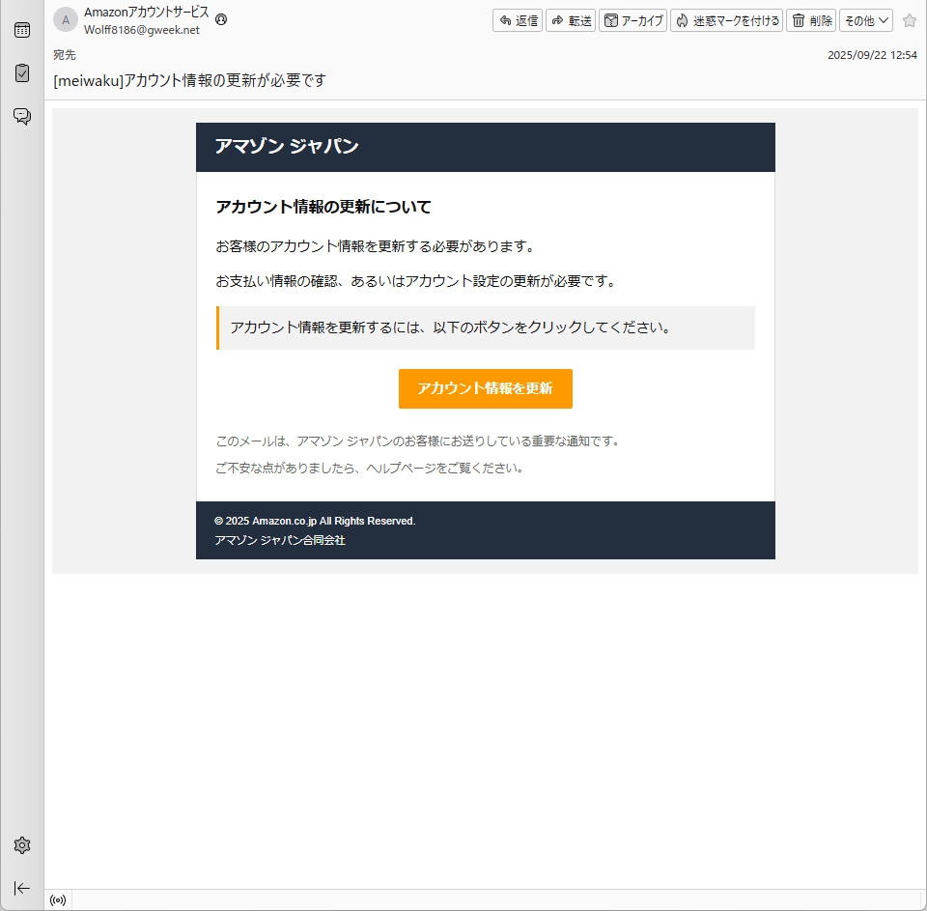927x911 pixels.
Task: Click the sender address Wolff8186@gweek.net
Action: pyautogui.click(x=142, y=30)
